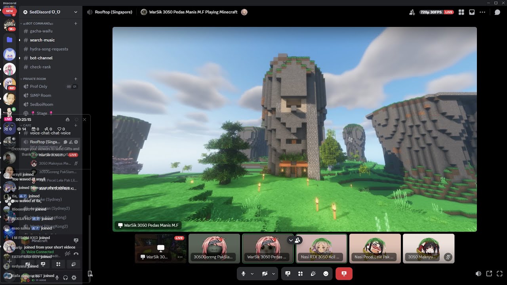The width and height of the screenshot is (507, 285).
Task: Pop out the stream window
Action: tap(489, 274)
